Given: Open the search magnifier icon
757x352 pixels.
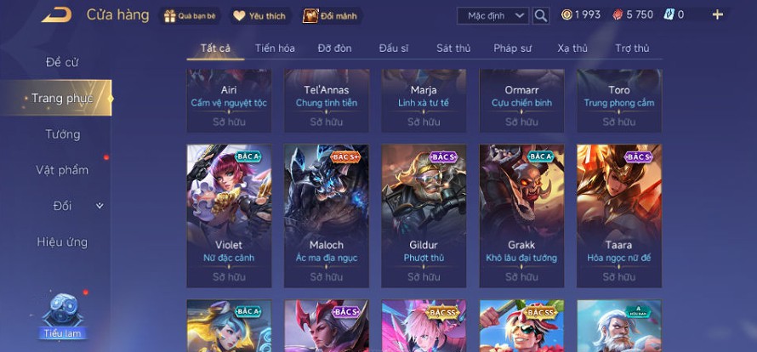Looking at the screenshot, I should pyautogui.click(x=541, y=15).
